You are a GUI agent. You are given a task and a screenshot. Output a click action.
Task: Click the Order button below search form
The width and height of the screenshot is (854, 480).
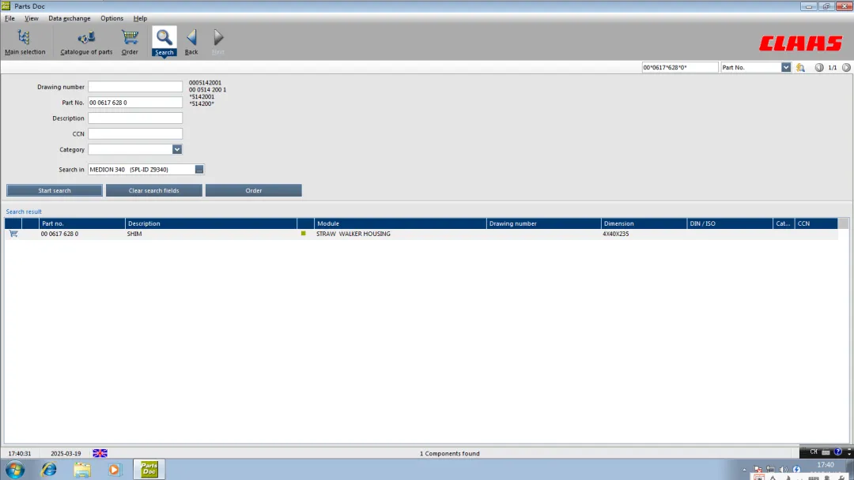253,190
